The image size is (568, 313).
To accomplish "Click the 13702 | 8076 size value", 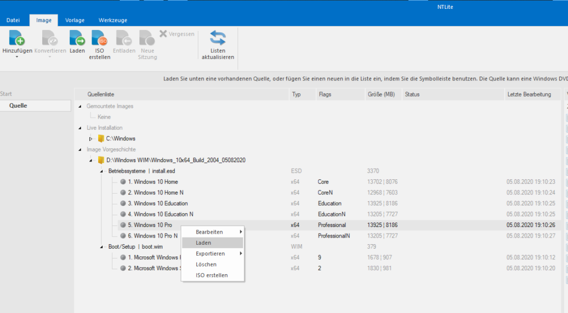I will (x=382, y=182).
